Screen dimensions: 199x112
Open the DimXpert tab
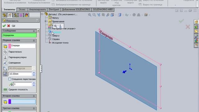click(54, 10)
